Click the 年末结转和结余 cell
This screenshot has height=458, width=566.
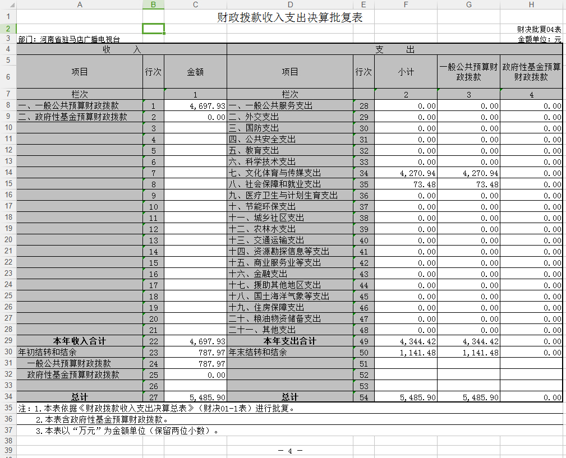(x=289, y=352)
